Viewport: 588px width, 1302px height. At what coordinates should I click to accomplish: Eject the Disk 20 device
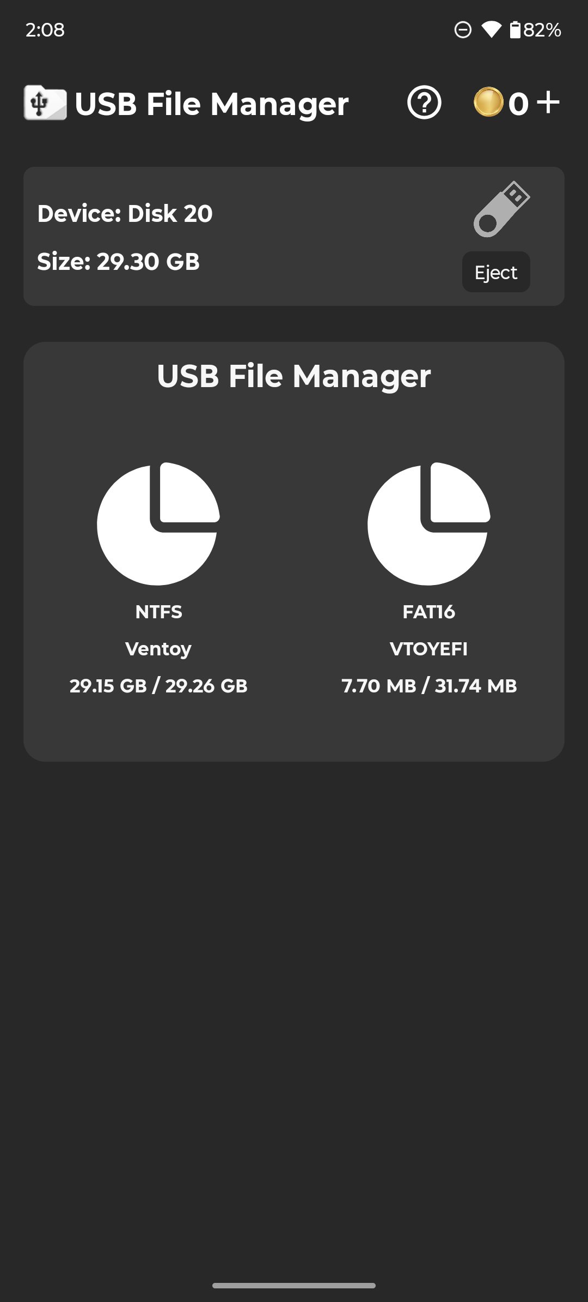pyautogui.click(x=496, y=272)
